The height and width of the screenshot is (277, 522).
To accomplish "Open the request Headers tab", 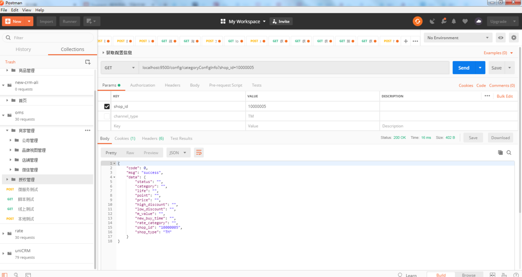I will pyautogui.click(x=172, y=85).
